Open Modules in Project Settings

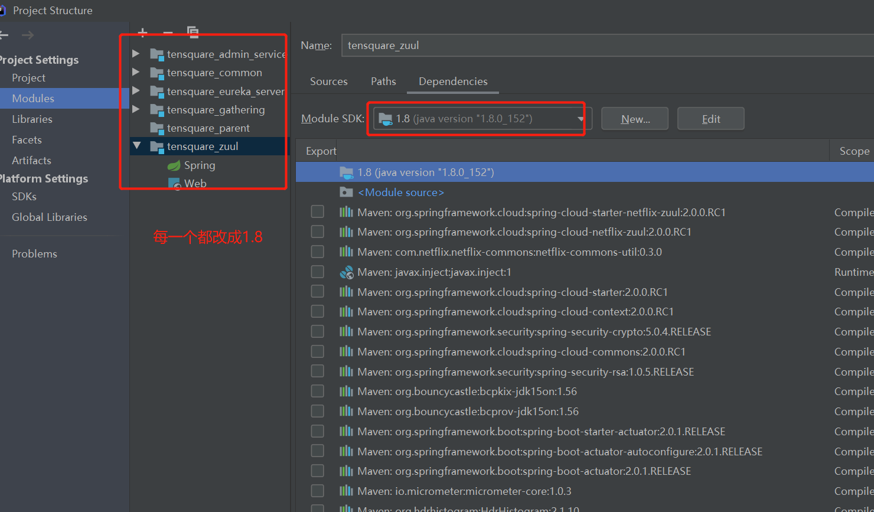click(x=64, y=99)
